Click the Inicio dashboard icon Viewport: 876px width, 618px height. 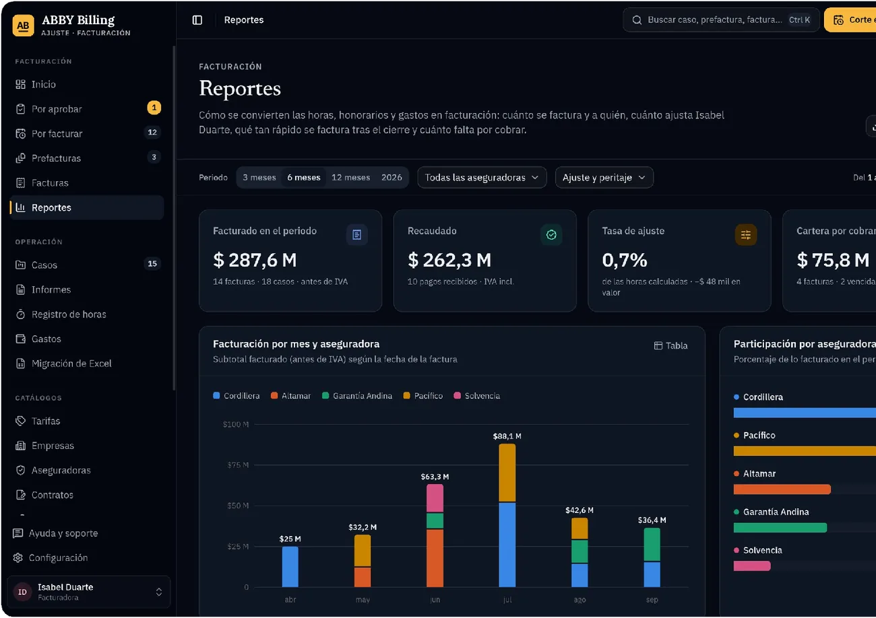tap(20, 84)
